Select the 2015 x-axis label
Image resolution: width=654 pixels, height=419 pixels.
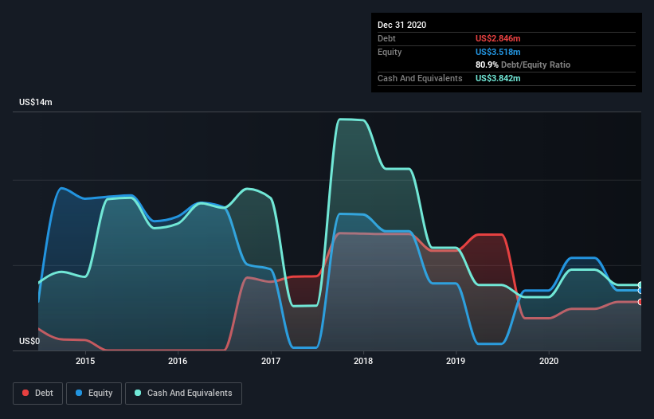[x=85, y=361]
